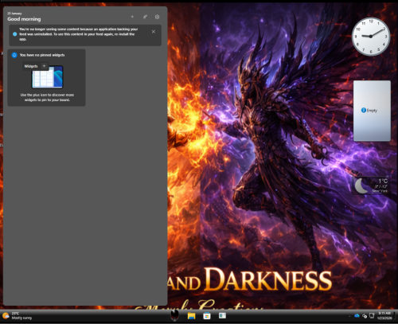Open the taskbar clock and date
Viewport: 398px width, 324px height.
[x=384, y=315]
